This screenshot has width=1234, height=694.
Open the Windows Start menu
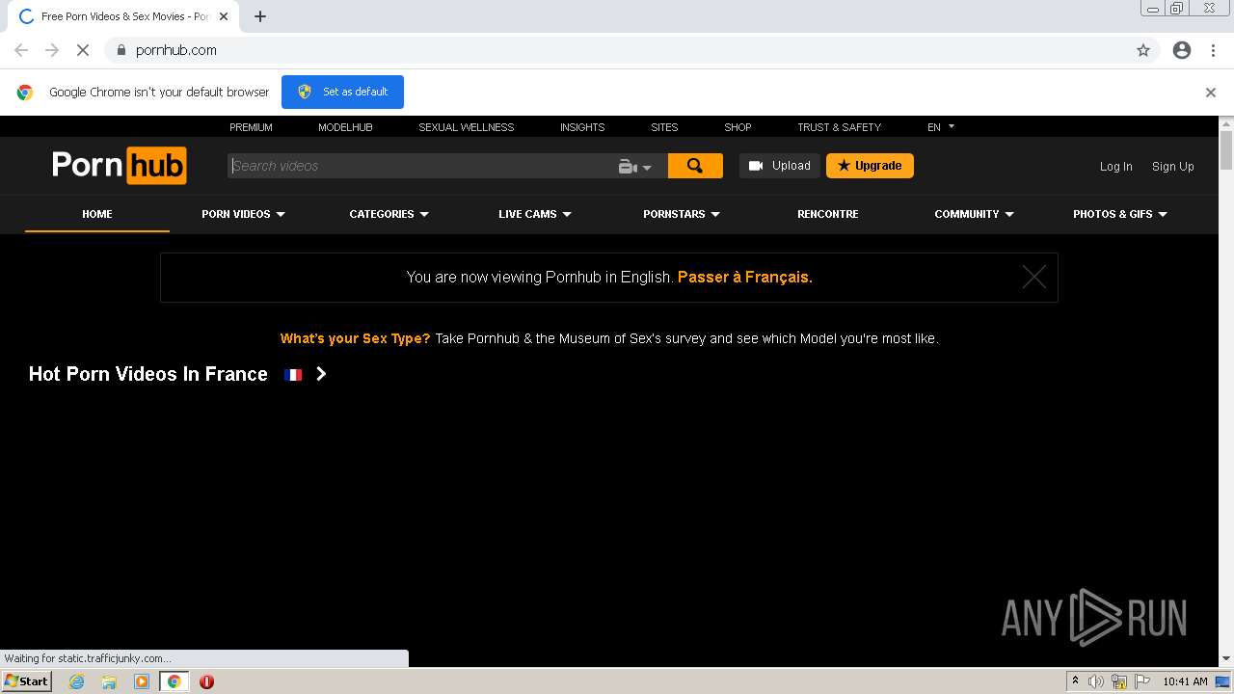pos(26,681)
